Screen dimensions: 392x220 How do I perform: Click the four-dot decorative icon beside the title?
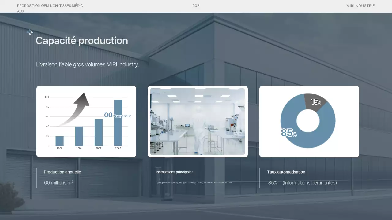(x=30, y=32)
